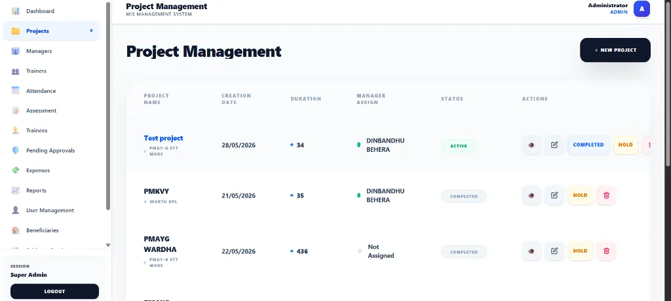Mark Test project as Completed
This screenshot has width=671, height=301.
click(588, 145)
